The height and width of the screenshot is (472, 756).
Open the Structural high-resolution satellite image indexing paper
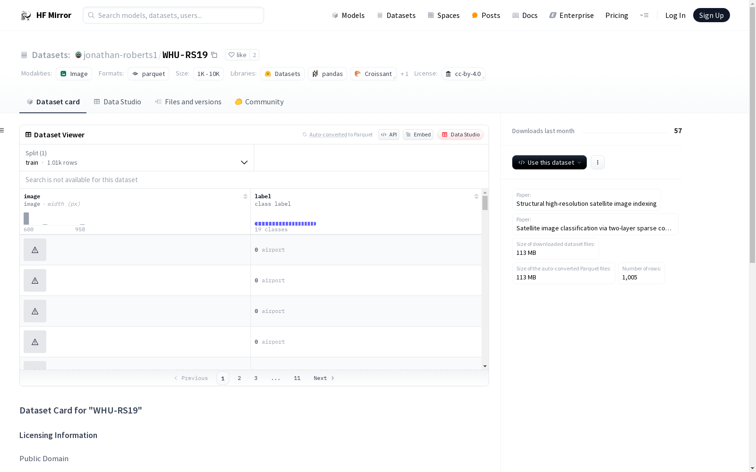coord(586,200)
